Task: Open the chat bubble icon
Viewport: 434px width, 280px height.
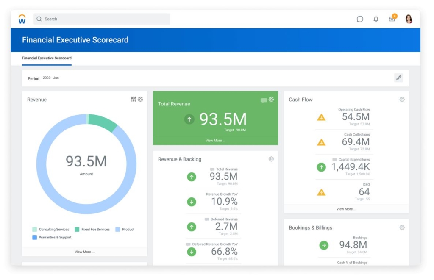Action: [360, 19]
